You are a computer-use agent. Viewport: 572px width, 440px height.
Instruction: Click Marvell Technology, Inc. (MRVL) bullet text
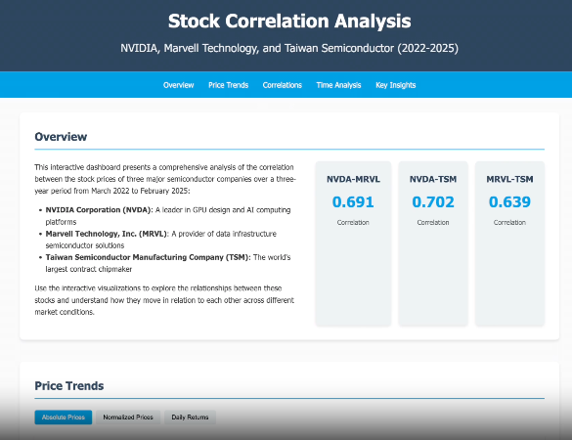point(107,234)
